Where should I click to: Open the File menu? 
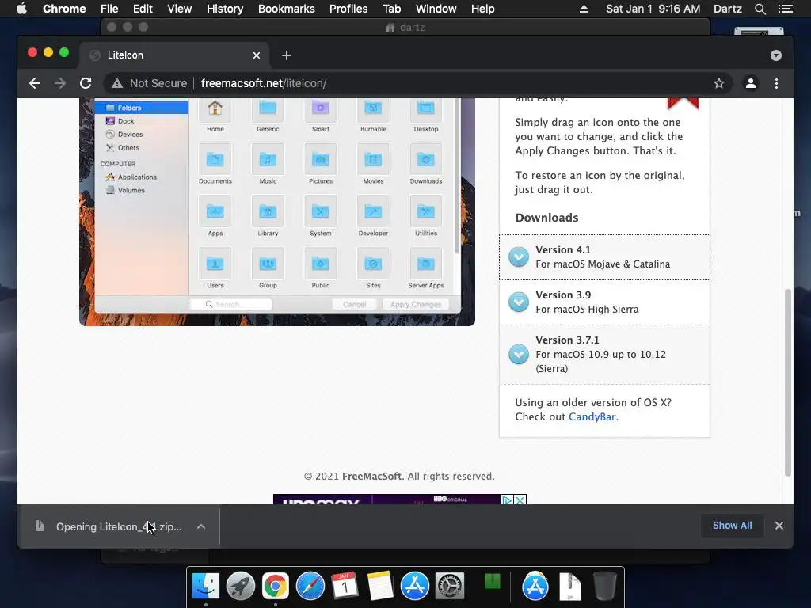pyautogui.click(x=109, y=9)
